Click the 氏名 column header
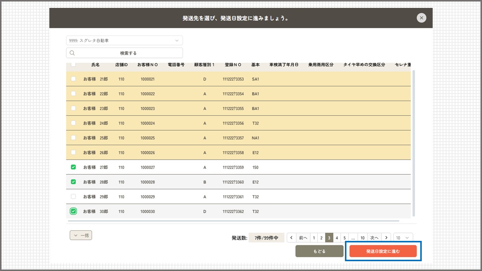The height and width of the screenshot is (271, 482). 96,65
